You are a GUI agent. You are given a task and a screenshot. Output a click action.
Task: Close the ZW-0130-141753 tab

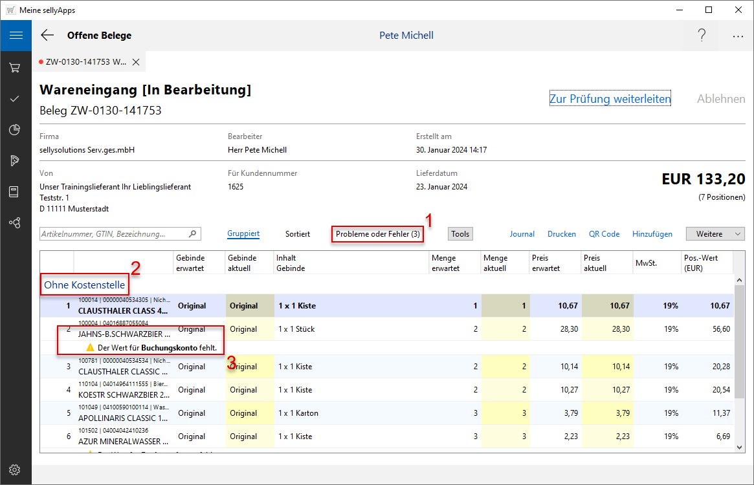[136, 62]
